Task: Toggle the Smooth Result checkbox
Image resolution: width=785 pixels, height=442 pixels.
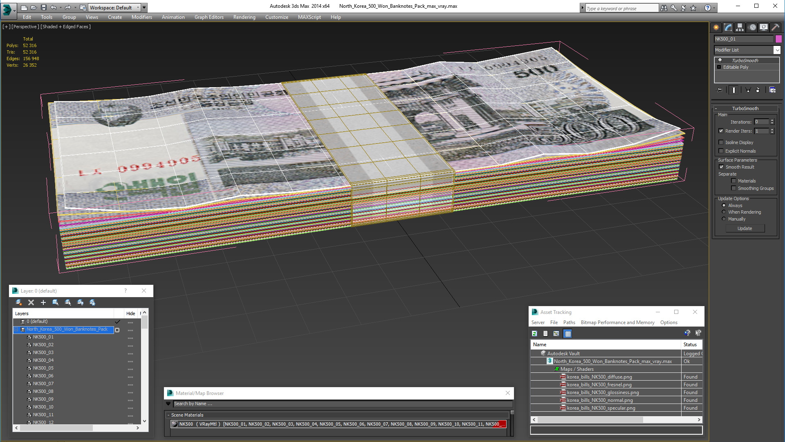Action: tap(721, 167)
